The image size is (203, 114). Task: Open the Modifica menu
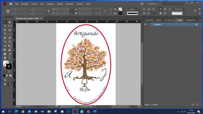click(25, 4)
